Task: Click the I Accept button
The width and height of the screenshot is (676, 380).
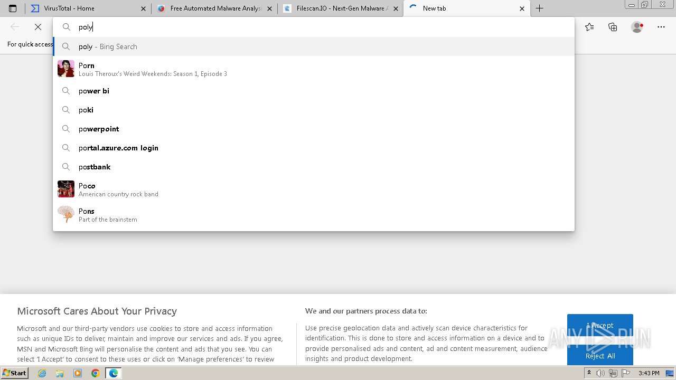Action: (600, 326)
